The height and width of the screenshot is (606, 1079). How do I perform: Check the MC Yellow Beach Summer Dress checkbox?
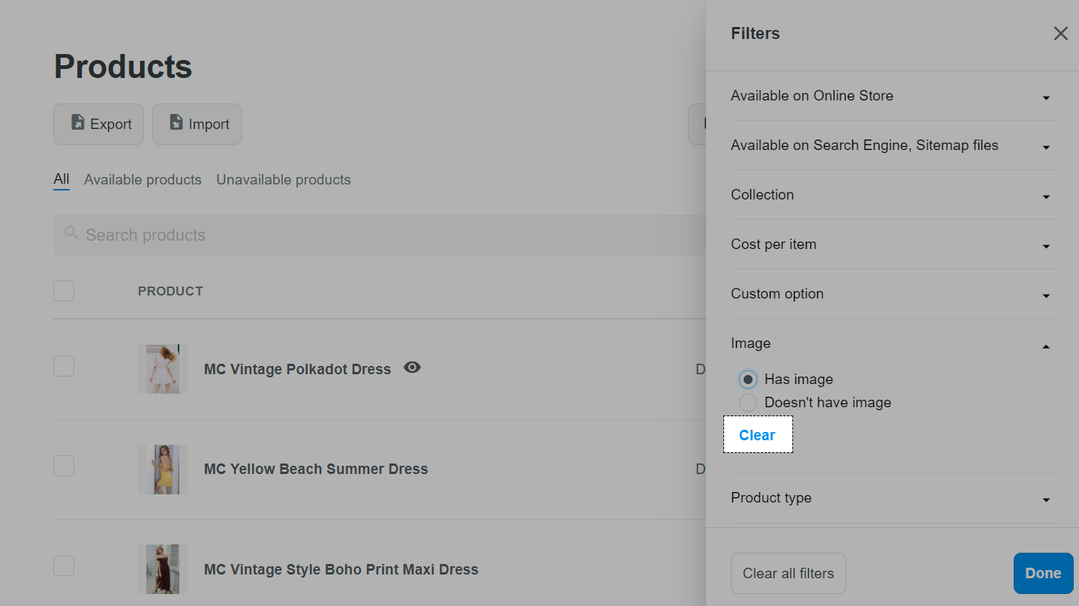point(64,466)
